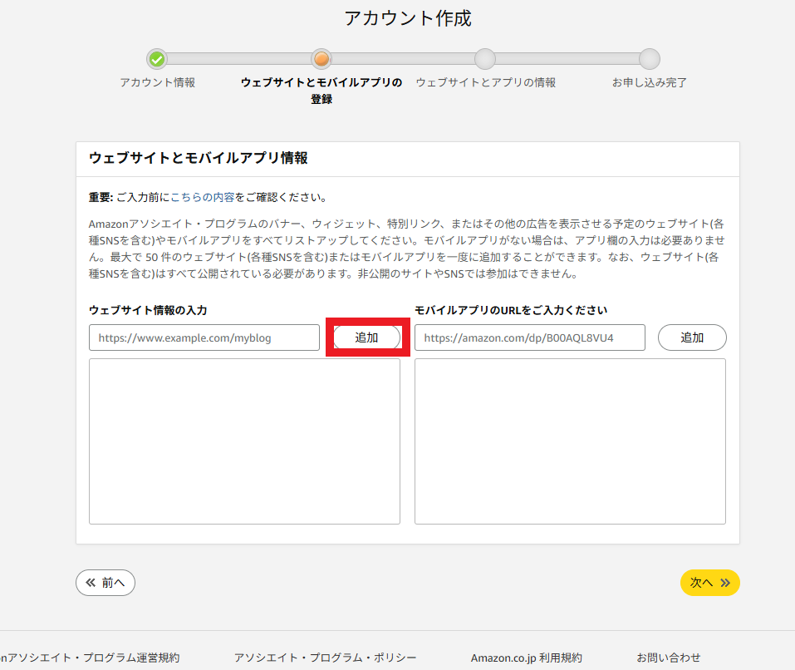Select the third progress step circle

484,59
